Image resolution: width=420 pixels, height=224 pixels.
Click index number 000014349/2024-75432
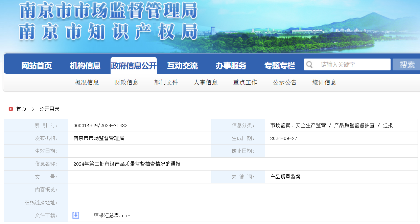pyautogui.click(x=100, y=126)
